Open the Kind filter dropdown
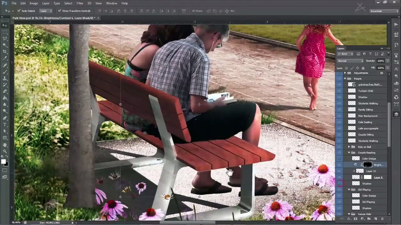 pos(345,54)
